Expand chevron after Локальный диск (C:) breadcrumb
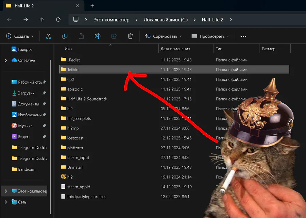This screenshot has width=306, height=218. point(194,20)
